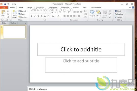137x91 pixels.
Task: Open the Review ribbon tab
Action: (x=76, y=8)
